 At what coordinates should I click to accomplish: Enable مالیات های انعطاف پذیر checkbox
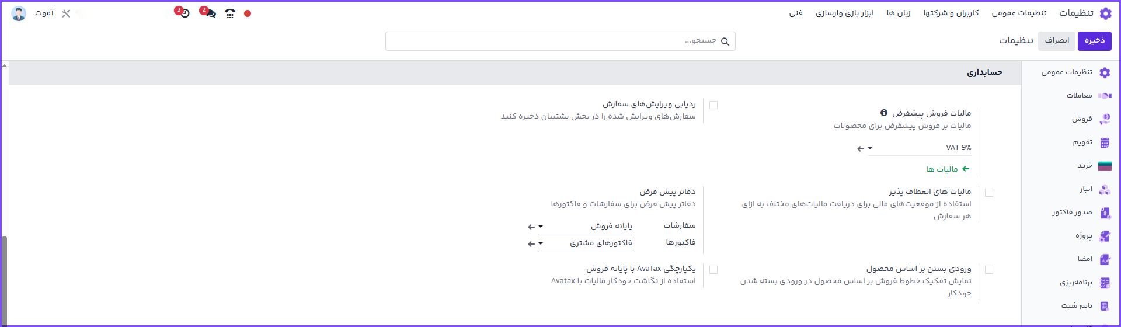(989, 193)
